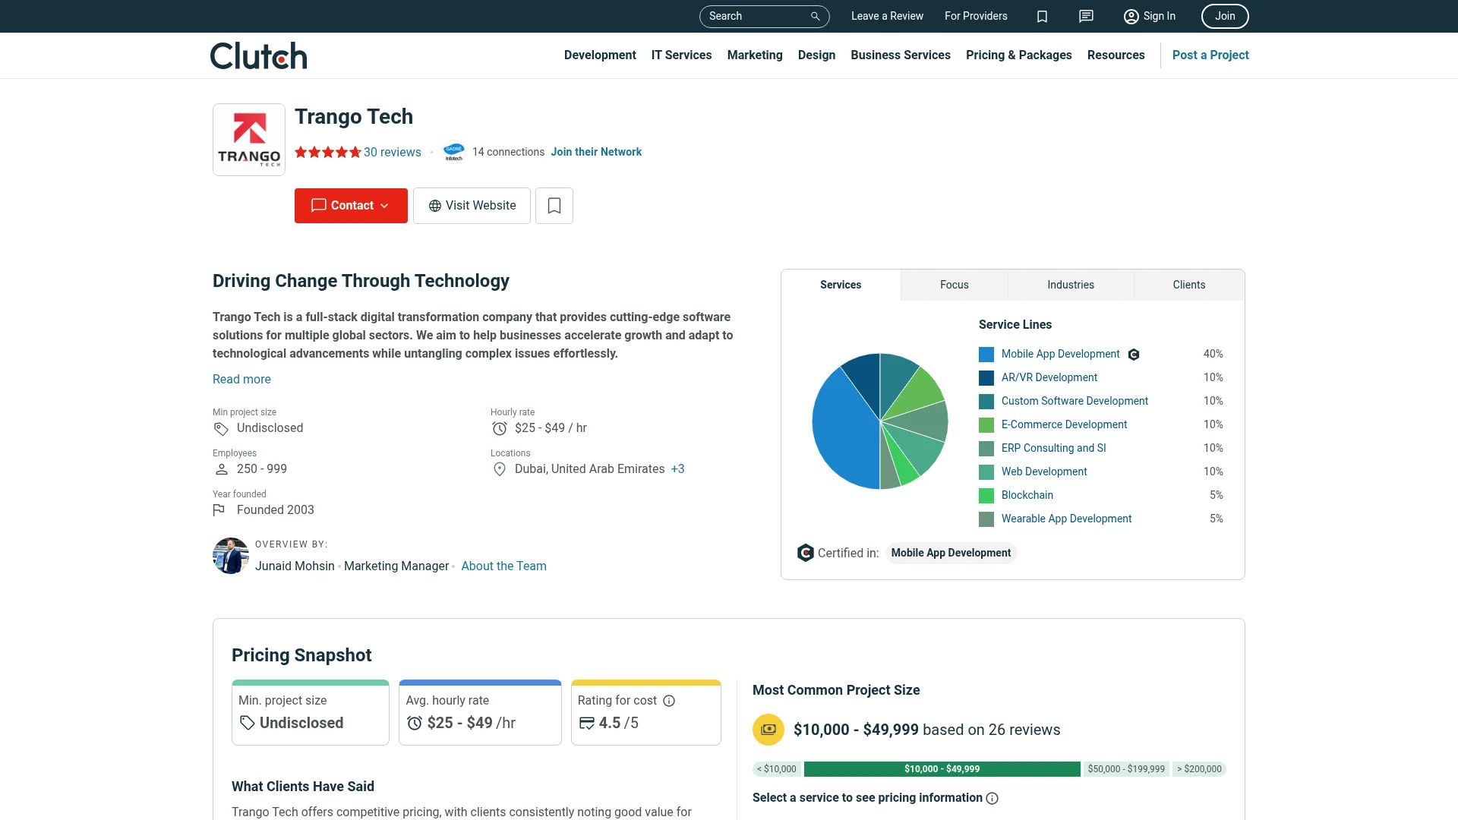Open Custom Software Development service link
This screenshot has height=820, width=1458.
click(x=1075, y=401)
